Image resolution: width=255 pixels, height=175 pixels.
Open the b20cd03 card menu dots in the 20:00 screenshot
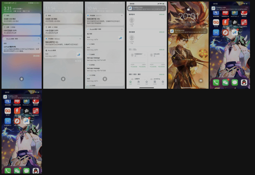coord(164,55)
